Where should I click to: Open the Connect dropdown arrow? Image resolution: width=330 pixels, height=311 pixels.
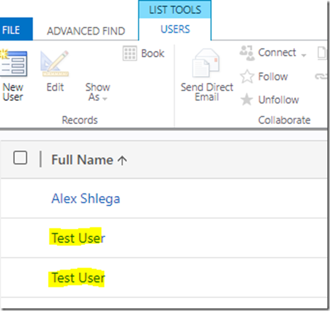coord(304,55)
